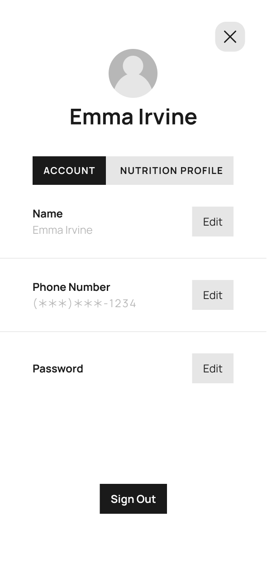Edit the Name field
This screenshot has height=579, width=267.
pos(213,222)
